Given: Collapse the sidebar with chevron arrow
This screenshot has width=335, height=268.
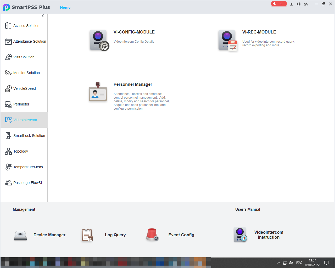Looking at the screenshot, I should 43,16.
